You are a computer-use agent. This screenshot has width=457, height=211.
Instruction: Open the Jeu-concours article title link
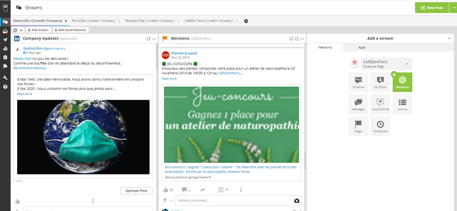click(230, 170)
